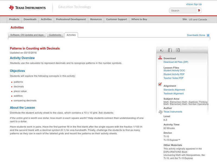Open the Student Activity PDF
Image resolution: width=217 pixels, height=162 pixels.
(175, 74)
